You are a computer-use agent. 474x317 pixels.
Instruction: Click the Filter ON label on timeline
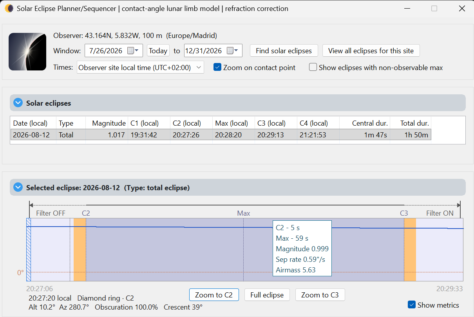440,213
